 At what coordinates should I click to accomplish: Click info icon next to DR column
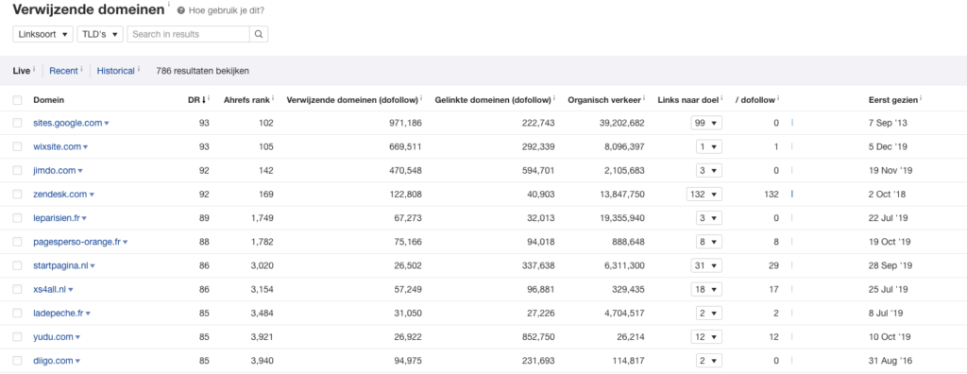click(209, 97)
